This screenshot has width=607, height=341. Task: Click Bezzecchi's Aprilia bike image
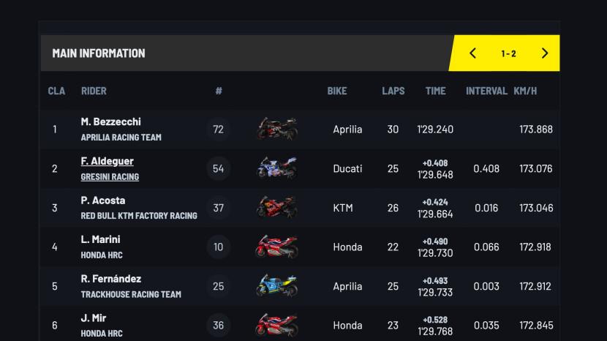pyautogui.click(x=277, y=130)
